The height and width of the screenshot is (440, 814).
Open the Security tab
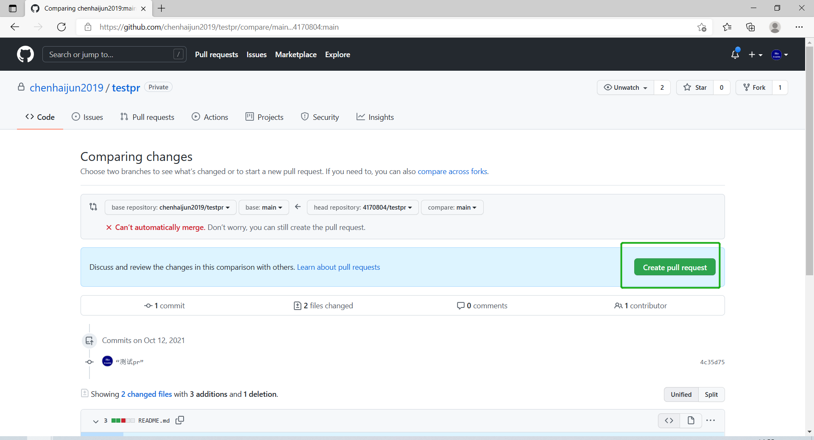pos(320,117)
